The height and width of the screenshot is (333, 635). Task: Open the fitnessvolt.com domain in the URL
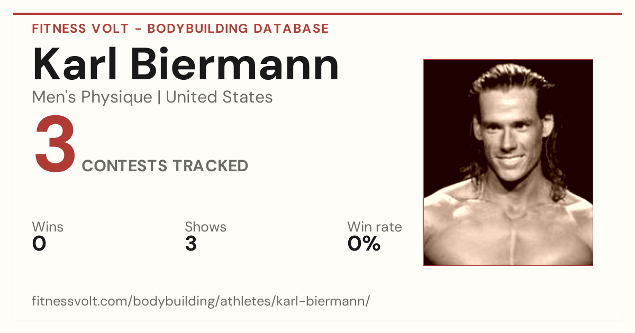click(x=80, y=301)
